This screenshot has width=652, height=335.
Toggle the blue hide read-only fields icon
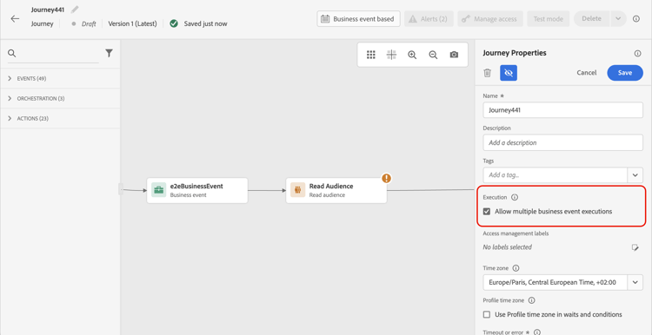(x=509, y=73)
